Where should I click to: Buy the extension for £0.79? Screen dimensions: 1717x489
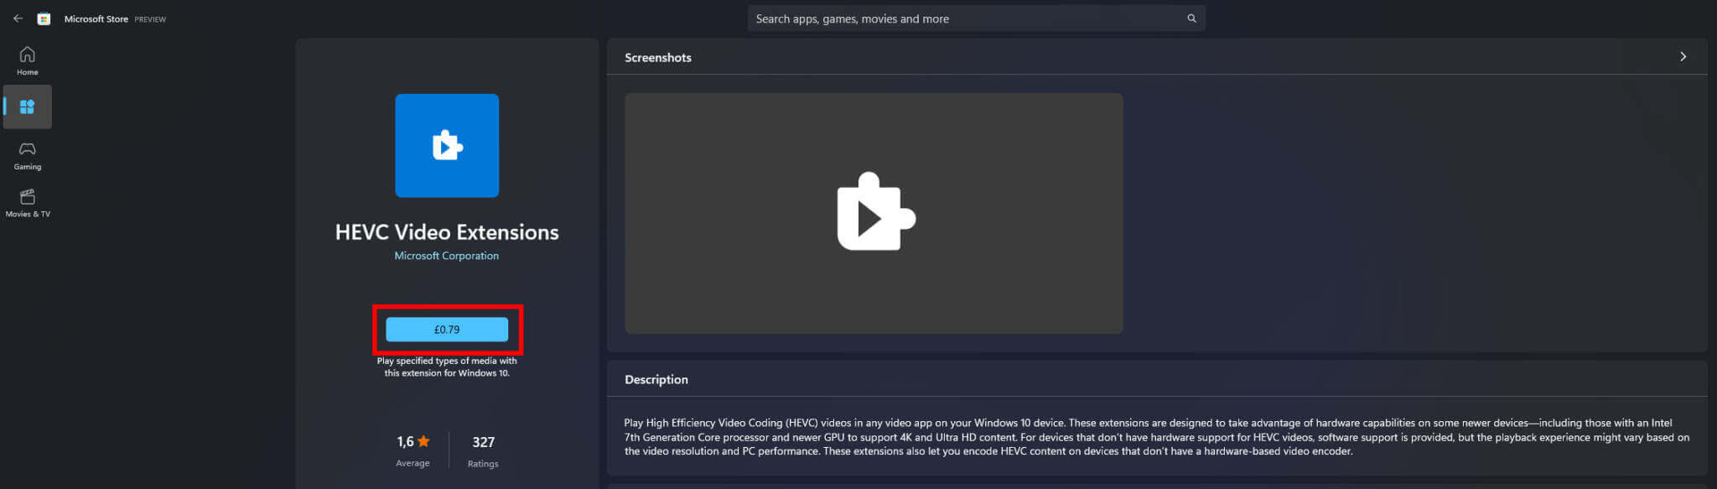tap(447, 330)
